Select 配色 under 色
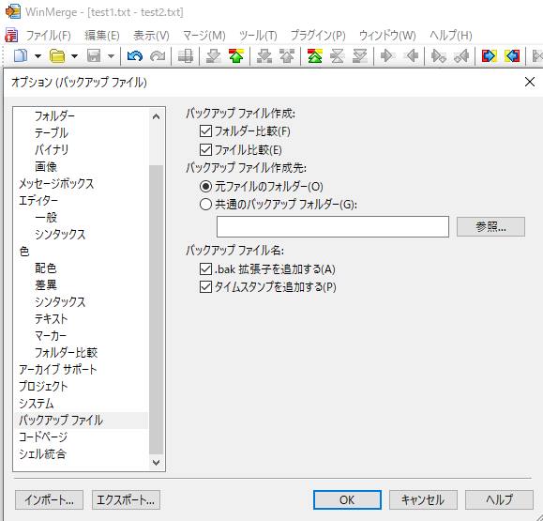Viewport: 543px width, 521px height. click(46, 268)
